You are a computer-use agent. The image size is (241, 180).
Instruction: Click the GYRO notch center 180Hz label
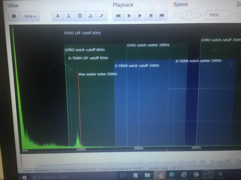click(148, 45)
